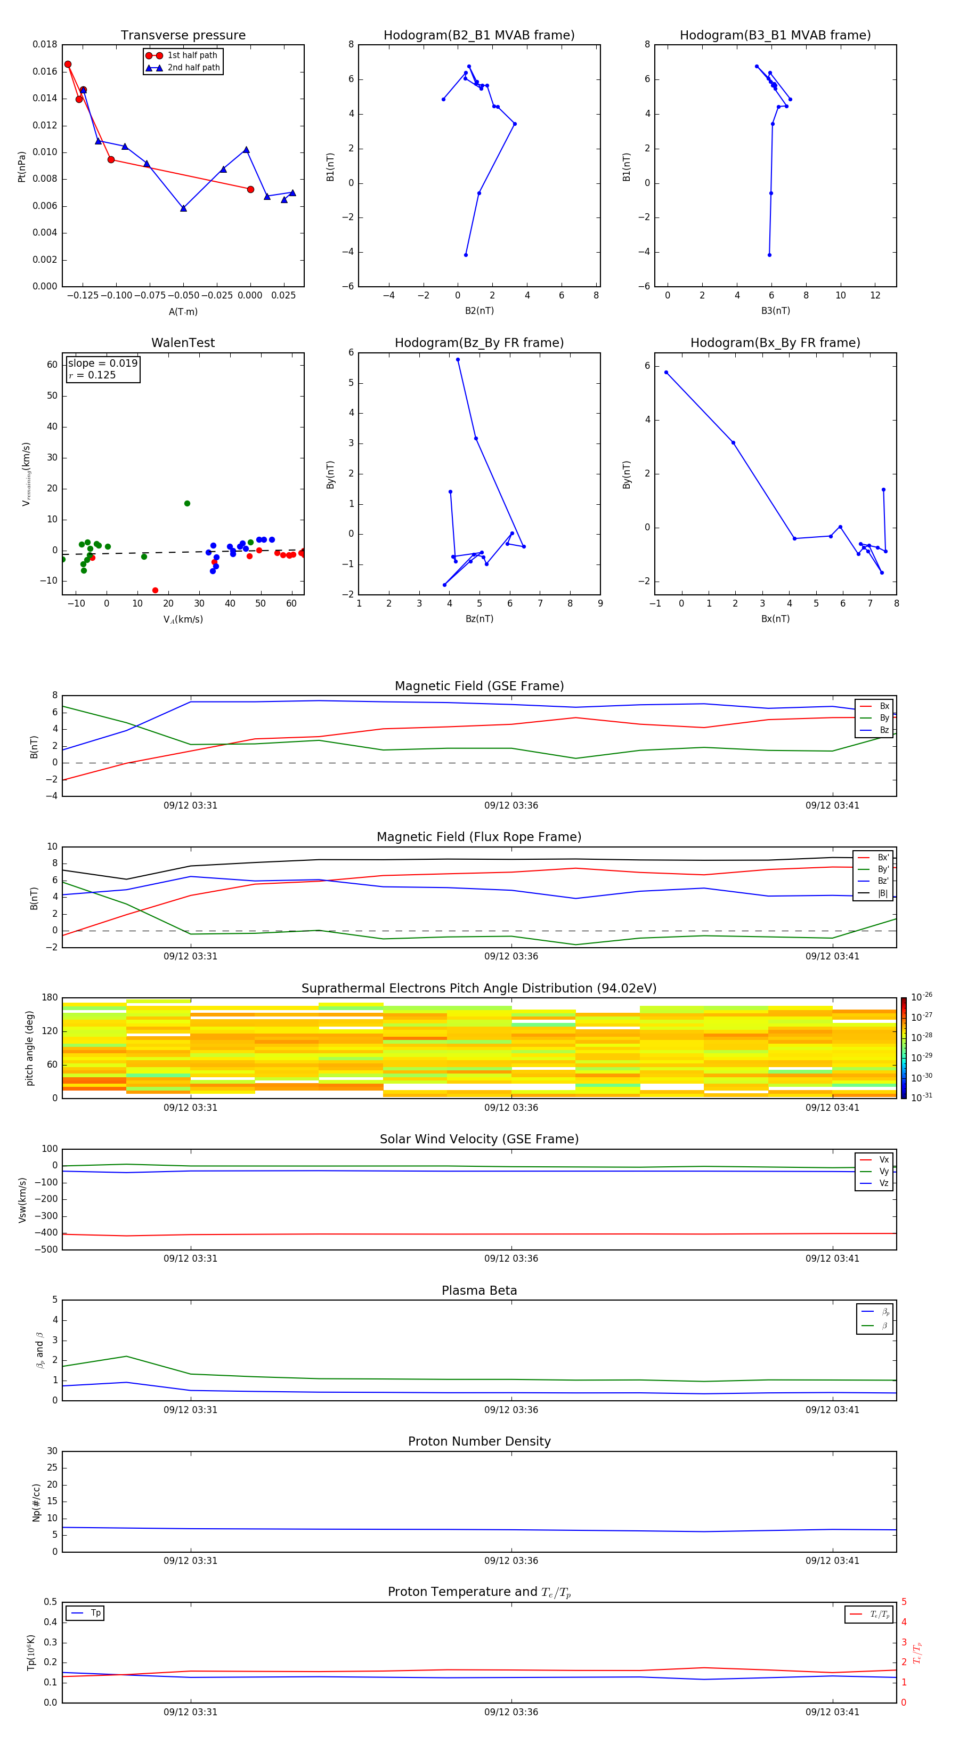Click 'pitch angle (deg)' y-axis label
This screenshot has width=959, height=1759.
(29, 1048)
